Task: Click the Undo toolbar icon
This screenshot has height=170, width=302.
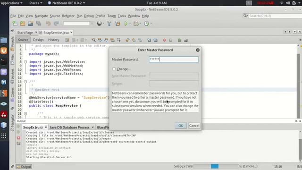Action: tap(48, 24)
